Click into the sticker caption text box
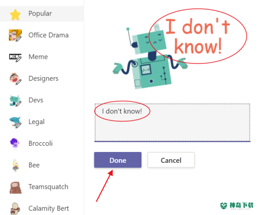 coord(172,122)
